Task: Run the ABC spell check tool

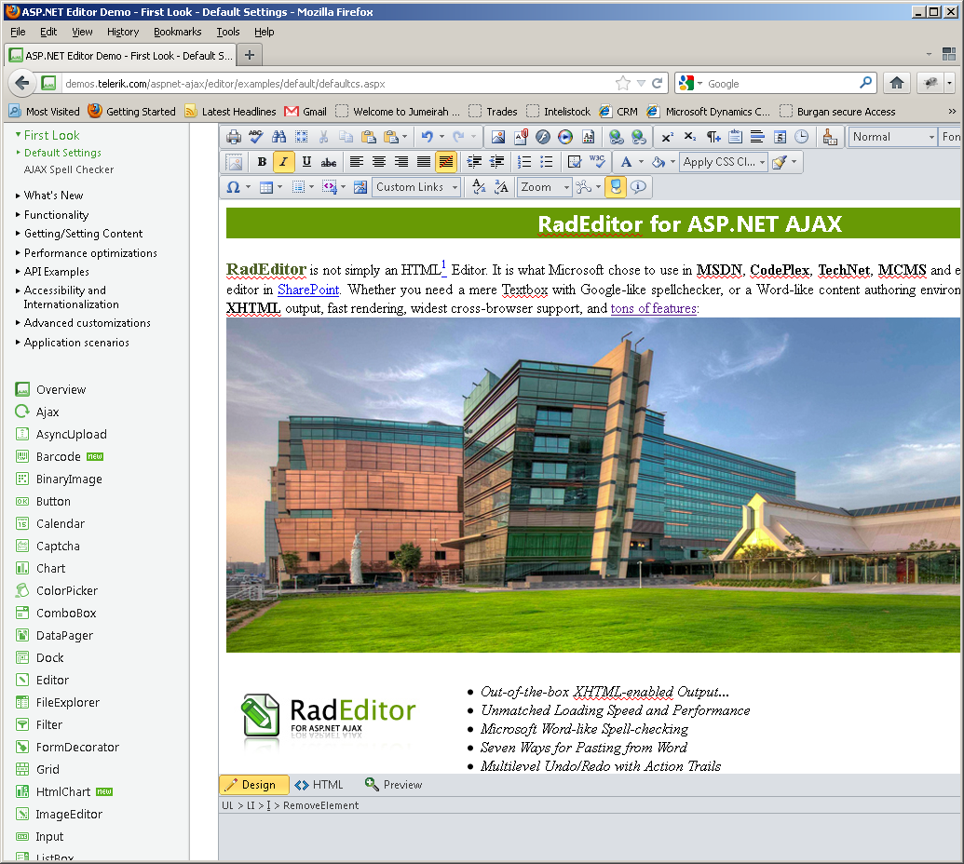Action: (x=256, y=137)
